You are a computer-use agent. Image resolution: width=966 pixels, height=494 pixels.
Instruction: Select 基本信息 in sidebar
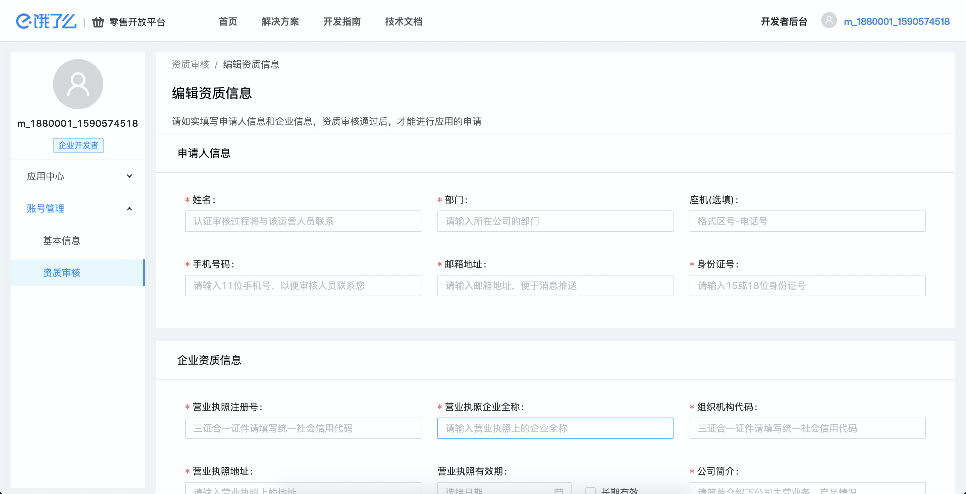pyautogui.click(x=62, y=241)
